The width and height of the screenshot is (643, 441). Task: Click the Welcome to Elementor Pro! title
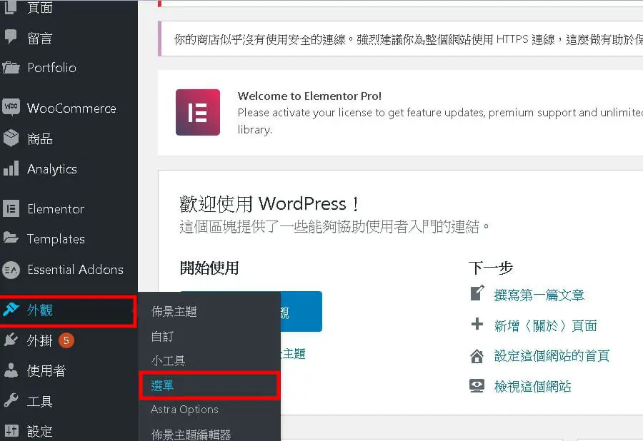309,96
